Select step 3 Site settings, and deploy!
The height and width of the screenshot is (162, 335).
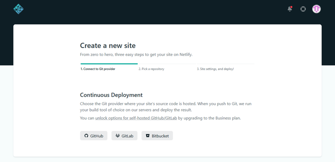click(215, 69)
